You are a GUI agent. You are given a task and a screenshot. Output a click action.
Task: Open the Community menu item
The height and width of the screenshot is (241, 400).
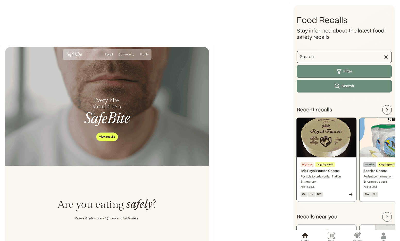pyautogui.click(x=126, y=55)
